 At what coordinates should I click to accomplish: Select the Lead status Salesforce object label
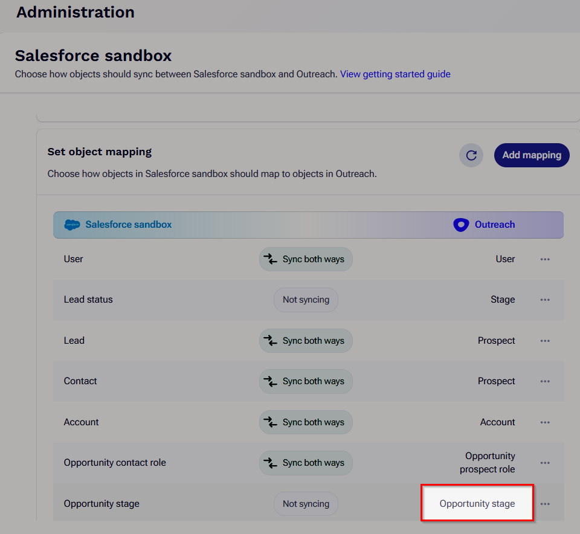click(x=88, y=300)
